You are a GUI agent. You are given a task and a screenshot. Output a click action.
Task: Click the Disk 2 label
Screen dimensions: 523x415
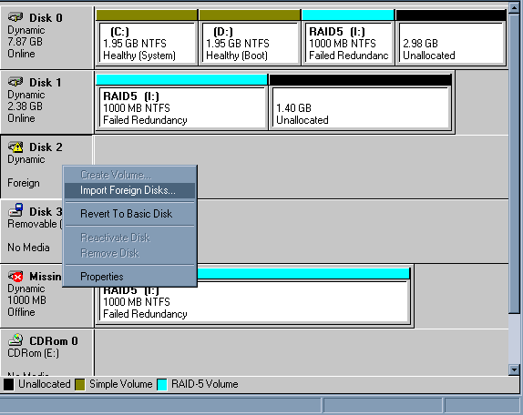pos(46,147)
